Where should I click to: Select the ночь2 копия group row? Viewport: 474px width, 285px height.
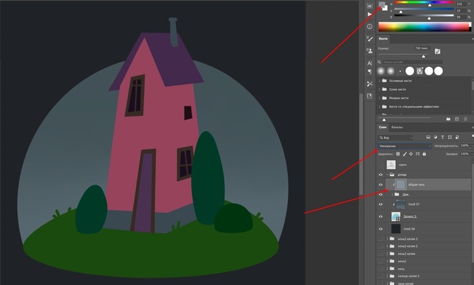[x=425, y=254]
